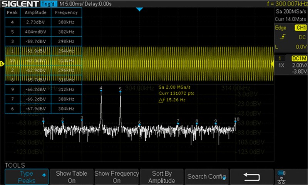This screenshot has width=308, height=185.
Task: Click the TOOLS menu title
Action: point(15,165)
